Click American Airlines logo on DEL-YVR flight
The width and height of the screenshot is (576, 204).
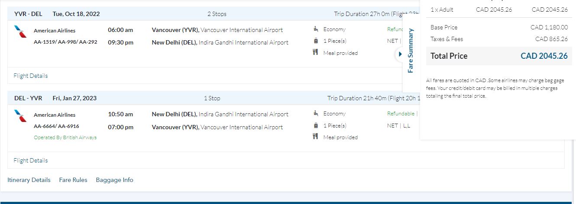point(20,116)
